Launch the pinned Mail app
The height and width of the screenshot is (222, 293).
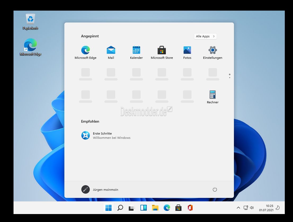click(111, 52)
